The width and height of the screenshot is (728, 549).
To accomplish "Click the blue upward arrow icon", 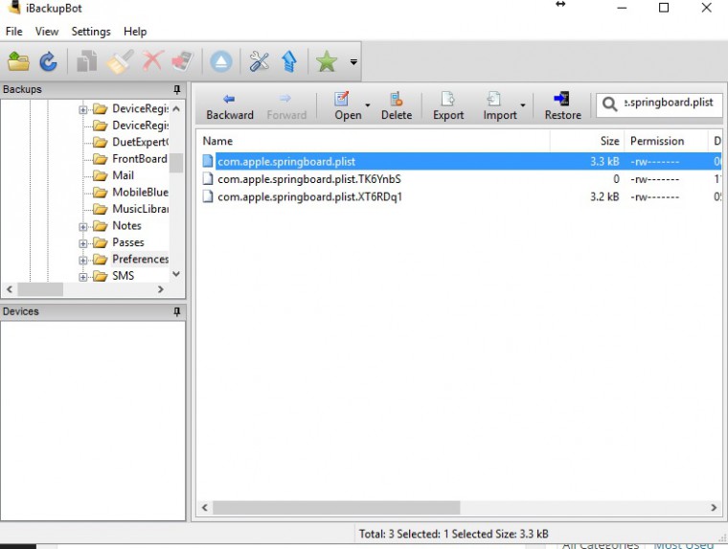I will (x=289, y=62).
